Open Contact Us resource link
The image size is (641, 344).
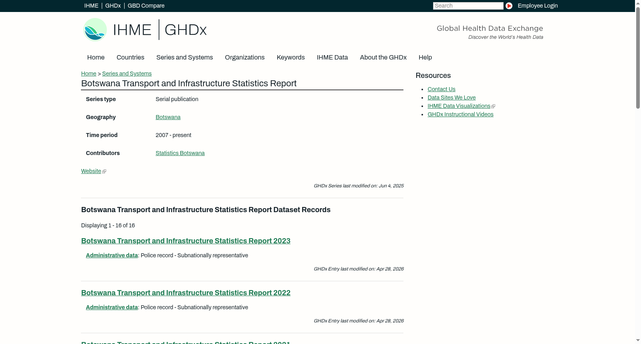pos(441,89)
